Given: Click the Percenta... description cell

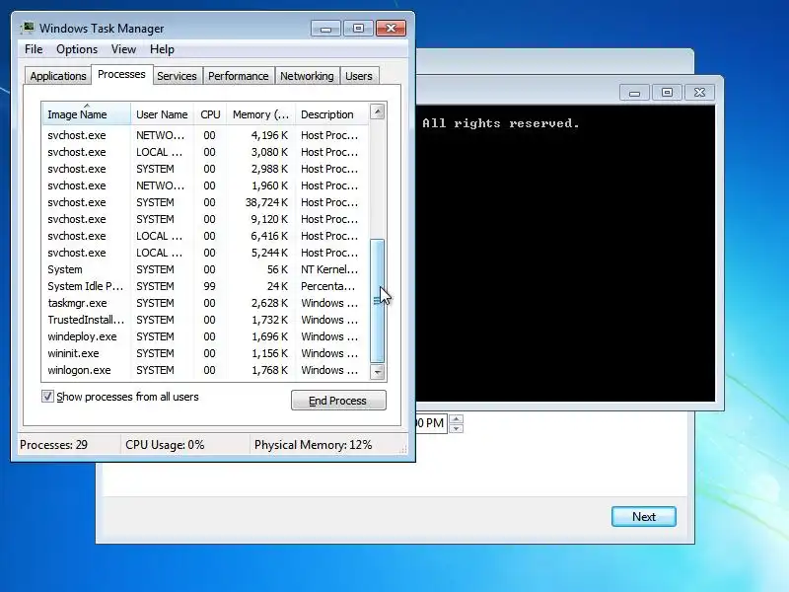Looking at the screenshot, I should pos(327,286).
